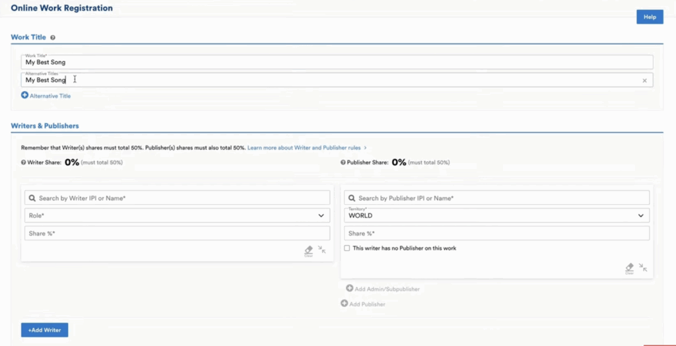
Task: Click the Publisher Share help icon
Action: [343, 162]
